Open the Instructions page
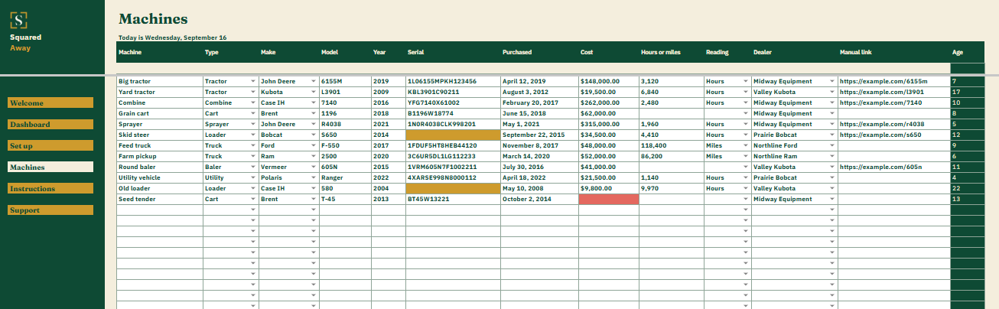The height and width of the screenshot is (309, 999). (x=50, y=188)
